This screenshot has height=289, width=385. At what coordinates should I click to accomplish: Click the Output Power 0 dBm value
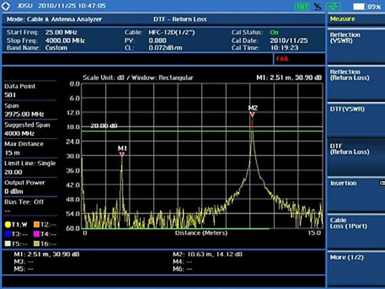click(x=14, y=191)
